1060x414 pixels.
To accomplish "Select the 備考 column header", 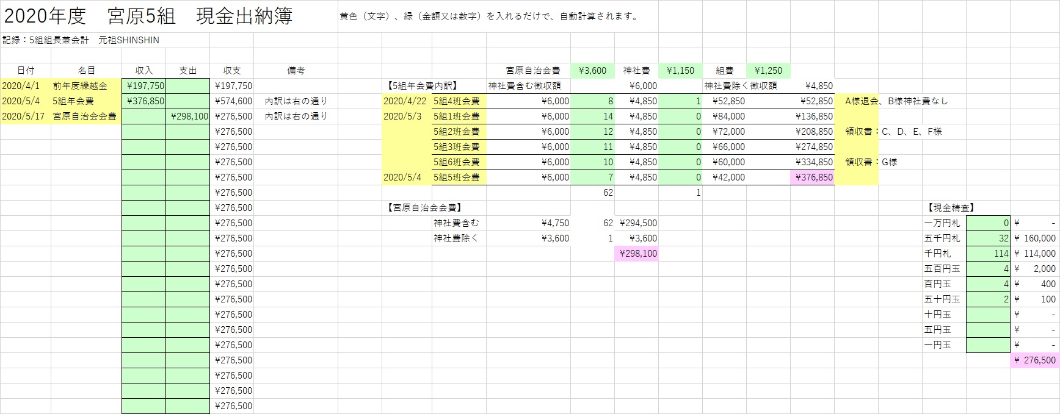I will pyautogui.click(x=296, y=71).
